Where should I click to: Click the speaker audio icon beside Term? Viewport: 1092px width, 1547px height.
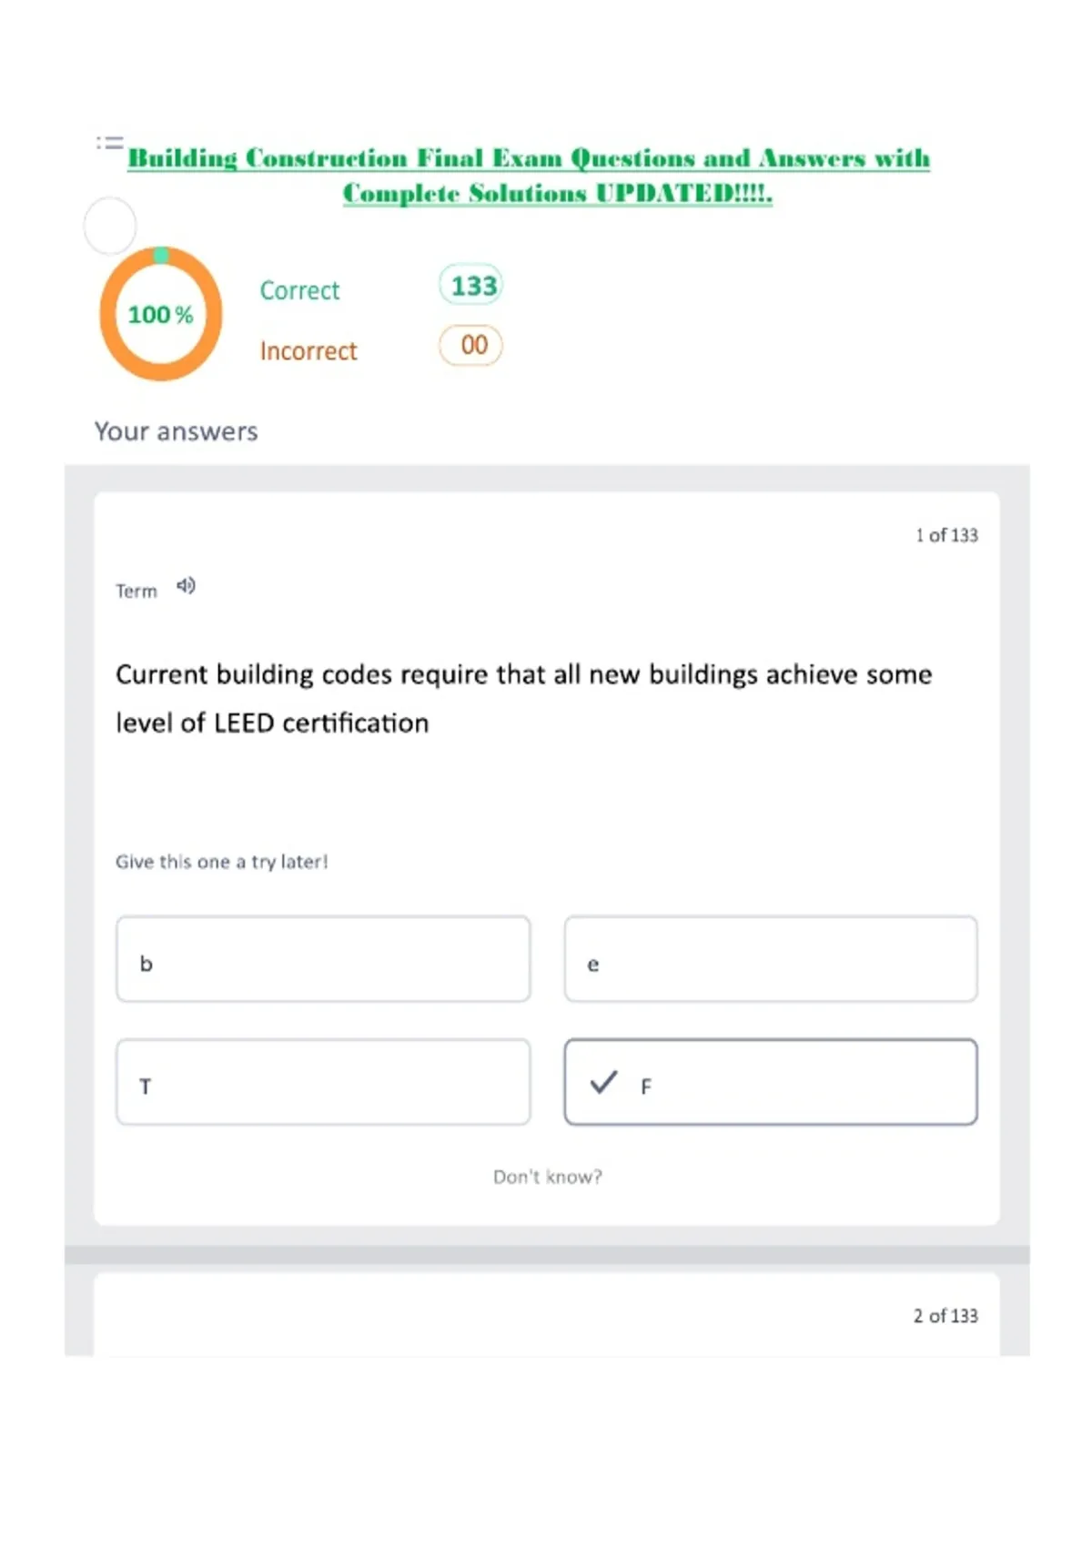tap(186, 586)
